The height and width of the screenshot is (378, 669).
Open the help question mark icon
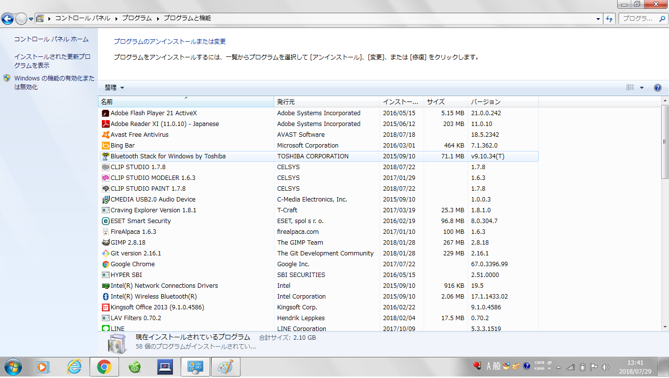[658, 88]
